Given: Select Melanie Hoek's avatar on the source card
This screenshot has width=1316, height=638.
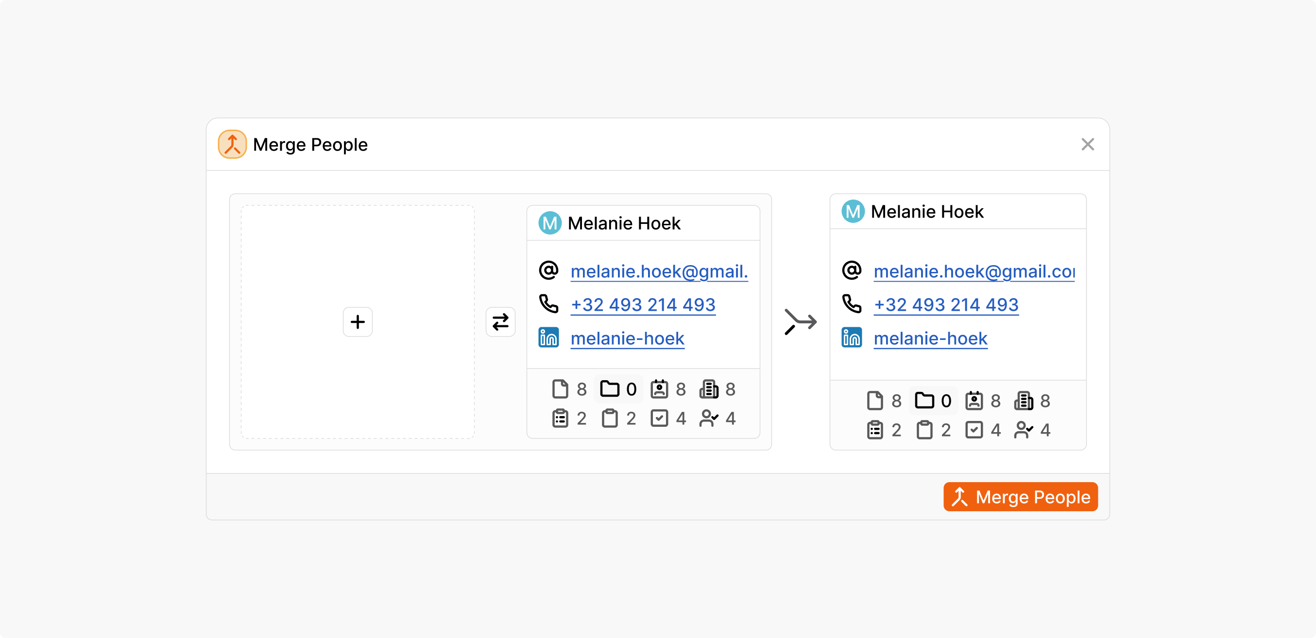Looking at the screenshot, I should [549, 223].
